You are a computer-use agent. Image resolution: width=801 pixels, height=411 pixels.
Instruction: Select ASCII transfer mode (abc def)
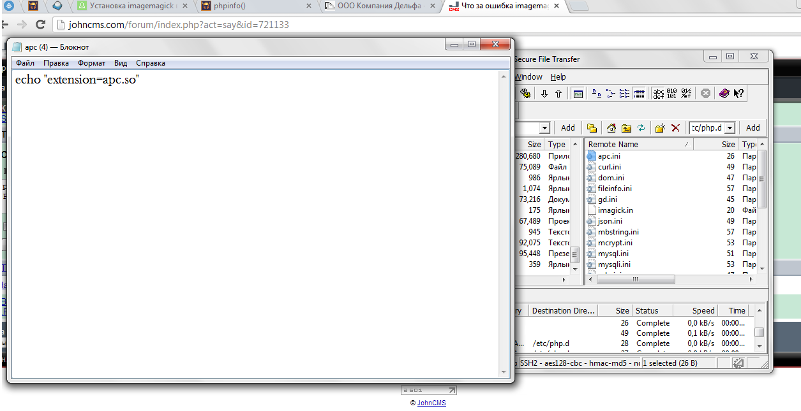click(x=658, y=94)
